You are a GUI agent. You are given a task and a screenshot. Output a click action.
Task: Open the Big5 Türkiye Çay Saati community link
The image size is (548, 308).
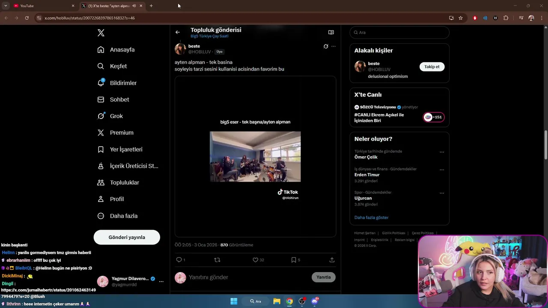(x=209, y=36)
